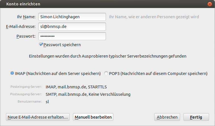Open Manuell bearbeiten settings
The image size is (215, 126).
point(93,117)
